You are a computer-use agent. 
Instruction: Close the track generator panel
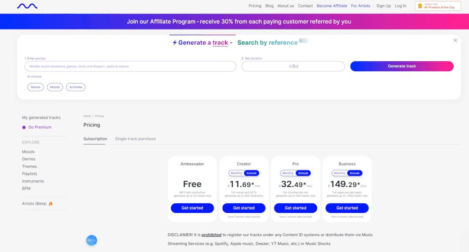point(455,40)
